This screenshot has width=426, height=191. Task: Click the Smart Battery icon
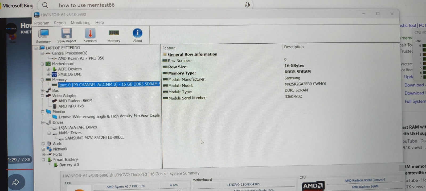(50, 160)
